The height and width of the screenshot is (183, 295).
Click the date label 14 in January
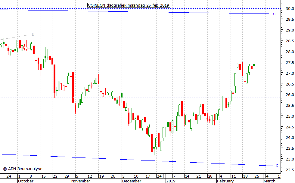click(187, 176)
